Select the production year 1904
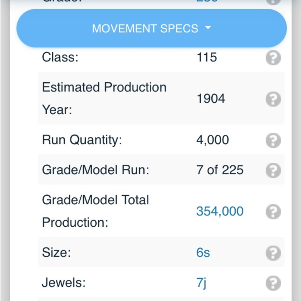Image resolution: width=301 pixels, height=301 pixels. tap(211, 99)
